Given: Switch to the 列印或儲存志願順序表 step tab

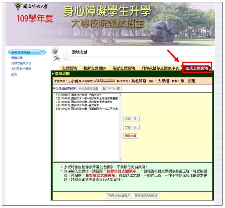Looking at the screenshot, I should click(x=160, y=68).
